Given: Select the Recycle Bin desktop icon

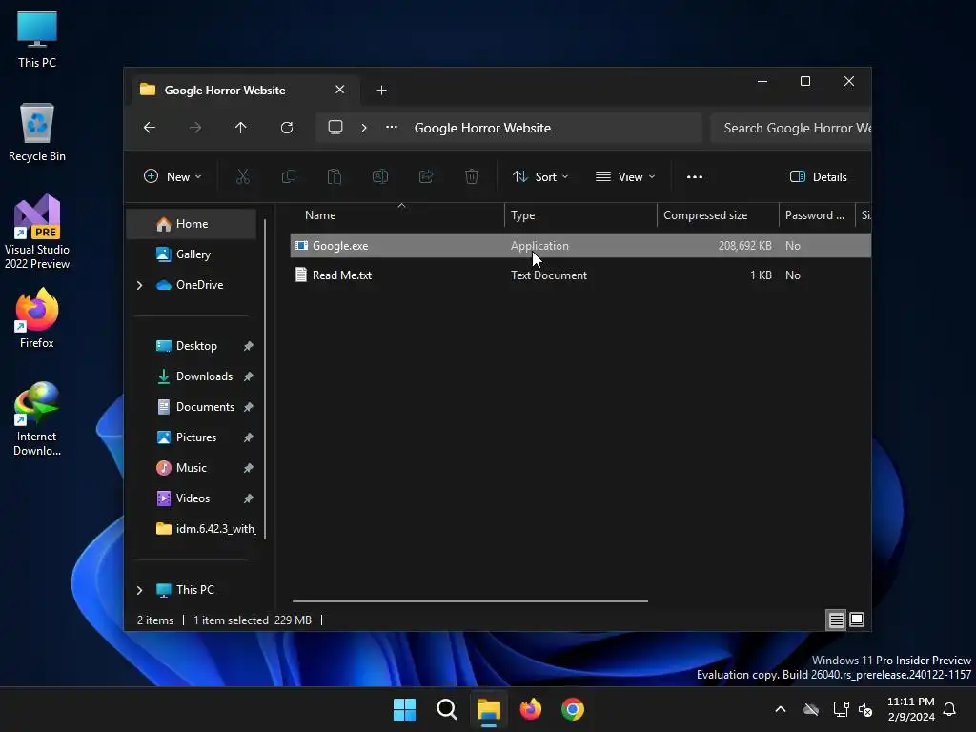Looking at the screenshot, I should point(37,132).
